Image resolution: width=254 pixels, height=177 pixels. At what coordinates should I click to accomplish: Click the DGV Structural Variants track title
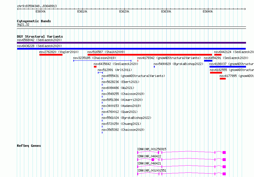click(x=40, y=36)
